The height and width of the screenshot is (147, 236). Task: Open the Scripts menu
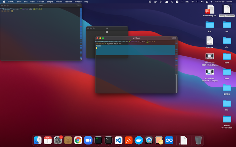50,2
